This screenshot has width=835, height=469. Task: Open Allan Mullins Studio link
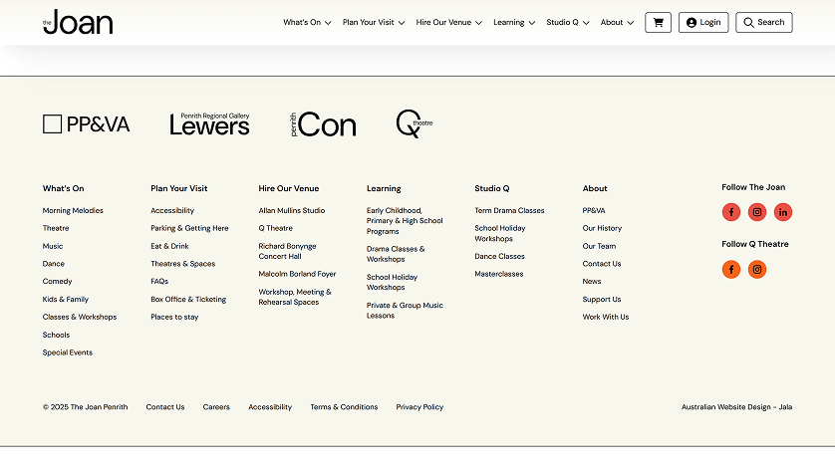point(292,210)
